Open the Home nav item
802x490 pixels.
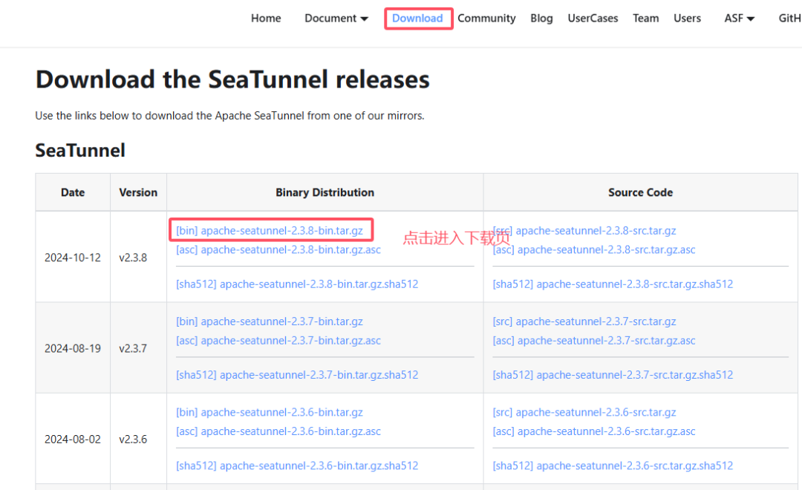pyautogui.click(x=265, y=19)
